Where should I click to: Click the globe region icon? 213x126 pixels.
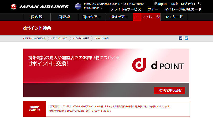pyautogui.click(x=155, y=4)
